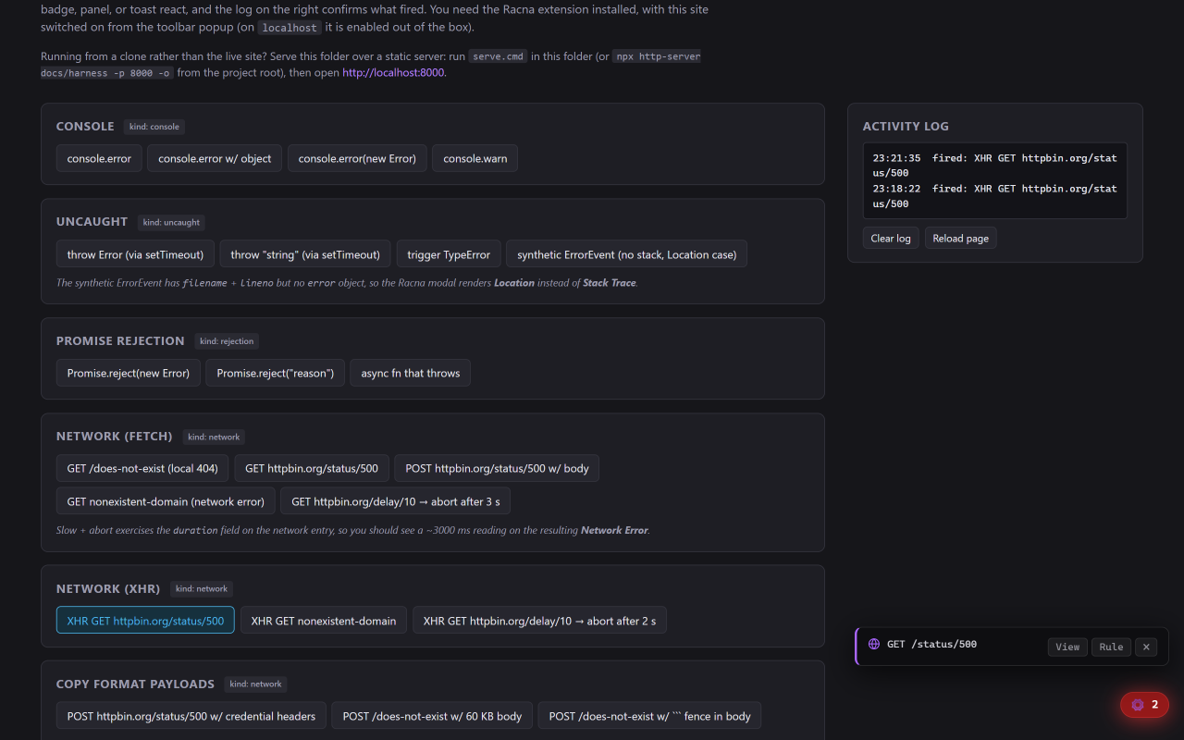Click fetch GET httpbin.org/status/500 button

tap(312, 468)
